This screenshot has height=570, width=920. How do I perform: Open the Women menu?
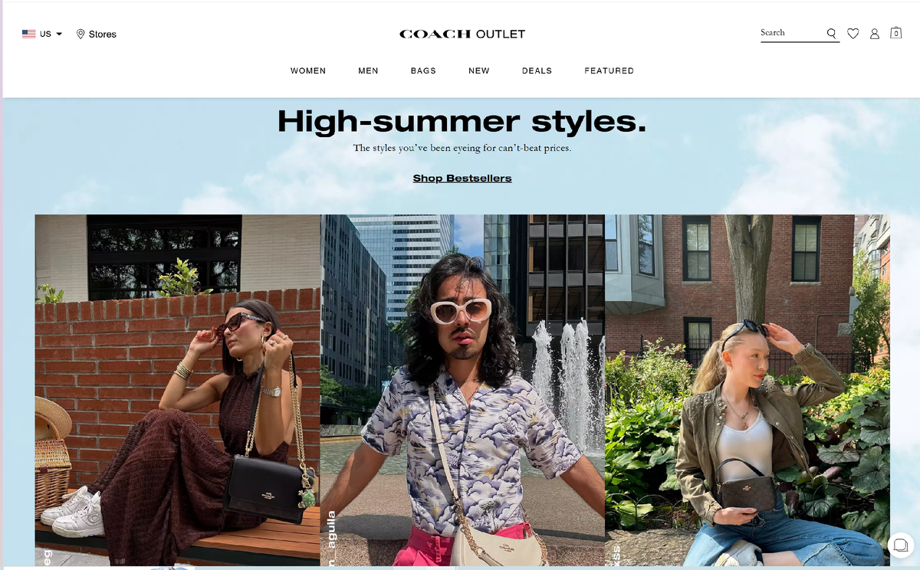pos(308,70)
